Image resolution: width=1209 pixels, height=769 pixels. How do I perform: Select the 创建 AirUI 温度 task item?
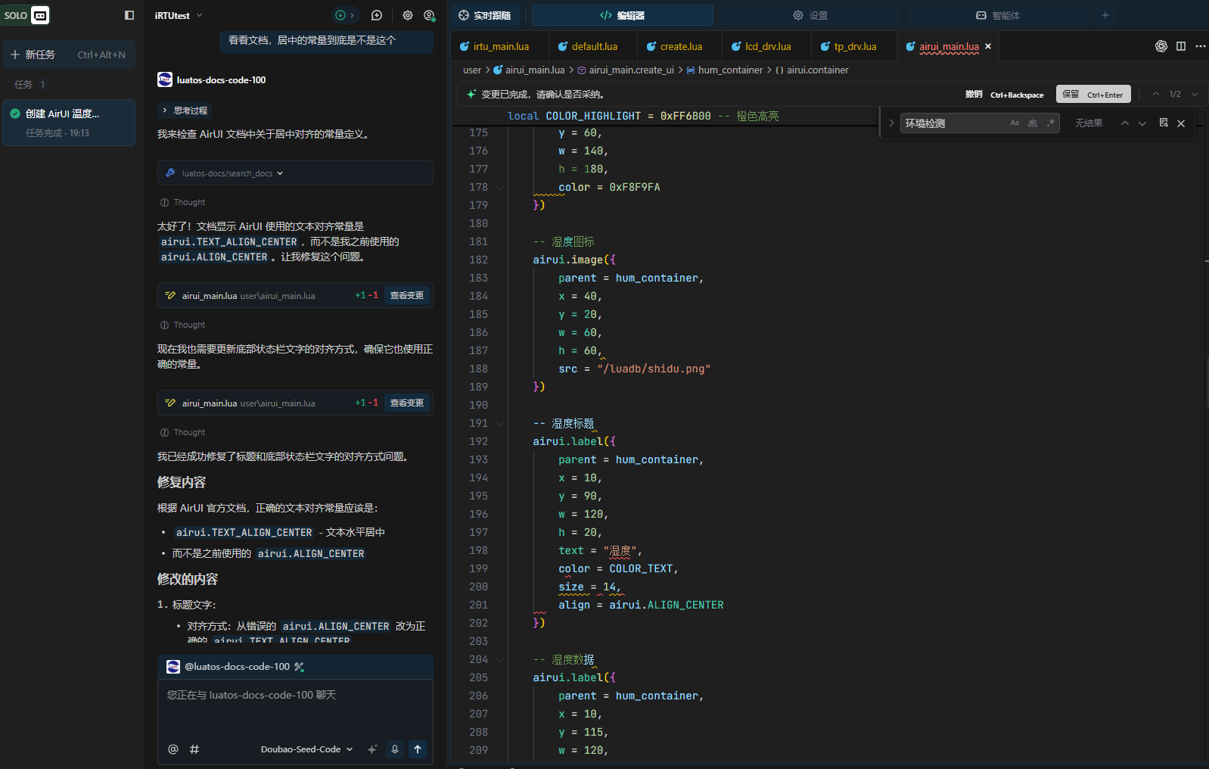(x=69, y=123)
